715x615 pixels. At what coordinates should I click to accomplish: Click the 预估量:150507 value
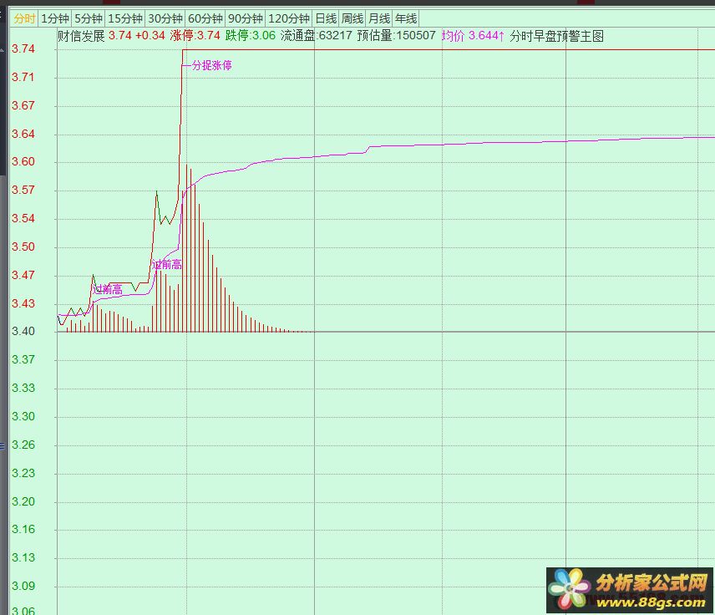click(x=396, y=36)
